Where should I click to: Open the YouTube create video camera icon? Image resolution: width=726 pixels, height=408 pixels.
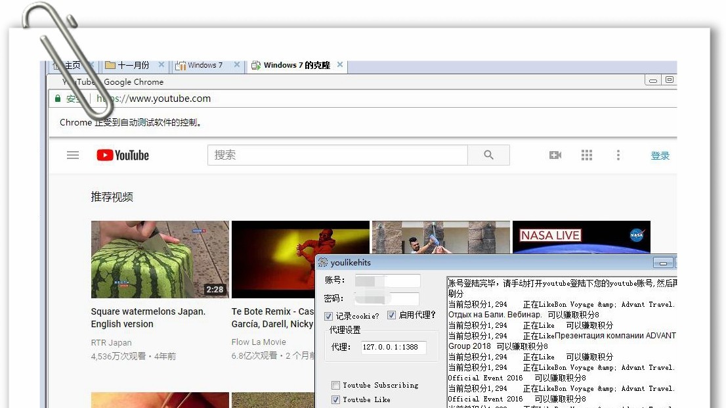click(555, 155)
